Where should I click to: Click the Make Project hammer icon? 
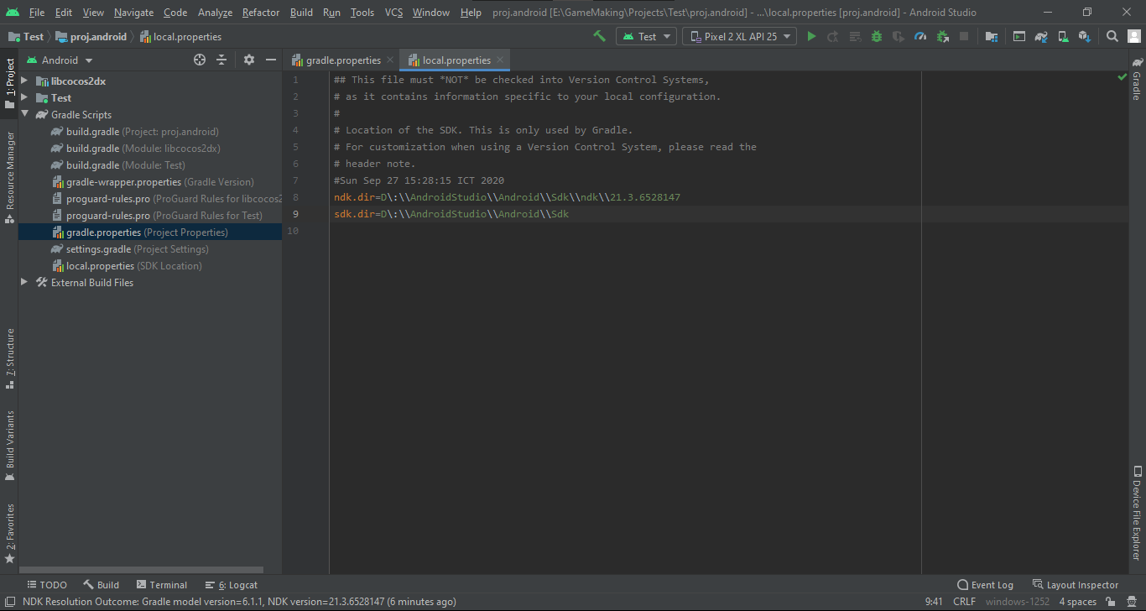[x=599, y=36]
